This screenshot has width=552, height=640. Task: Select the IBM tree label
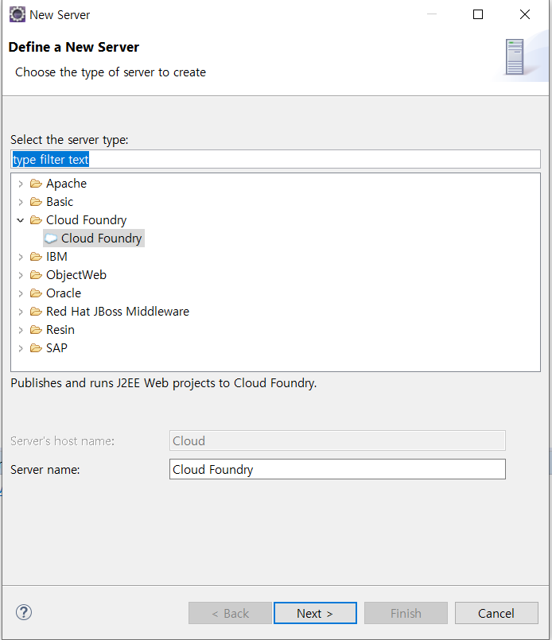56,257
